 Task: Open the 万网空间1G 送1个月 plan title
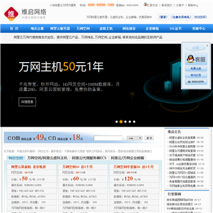[78, 167]
